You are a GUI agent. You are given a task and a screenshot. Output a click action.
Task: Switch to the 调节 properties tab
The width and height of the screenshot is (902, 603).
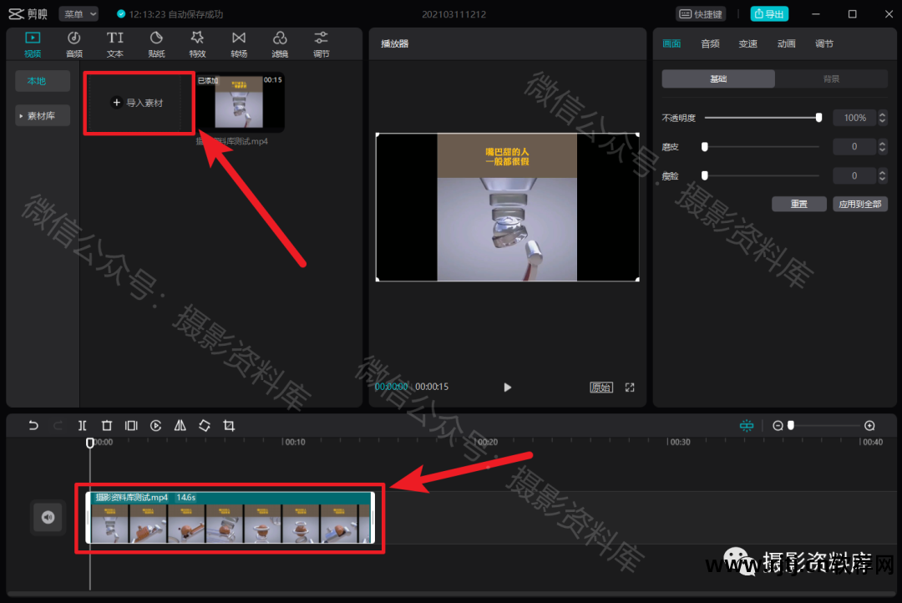click(824, 43)
